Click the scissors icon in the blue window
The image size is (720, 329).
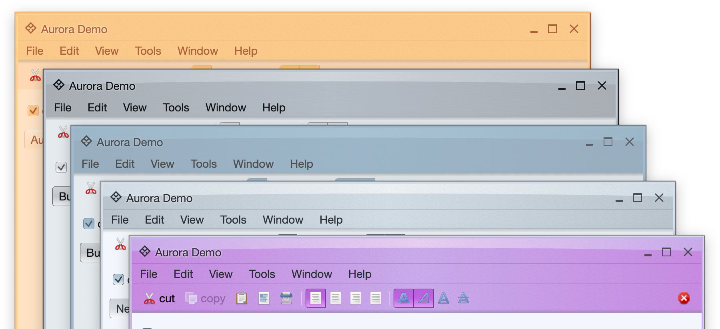tap(91, 188)
